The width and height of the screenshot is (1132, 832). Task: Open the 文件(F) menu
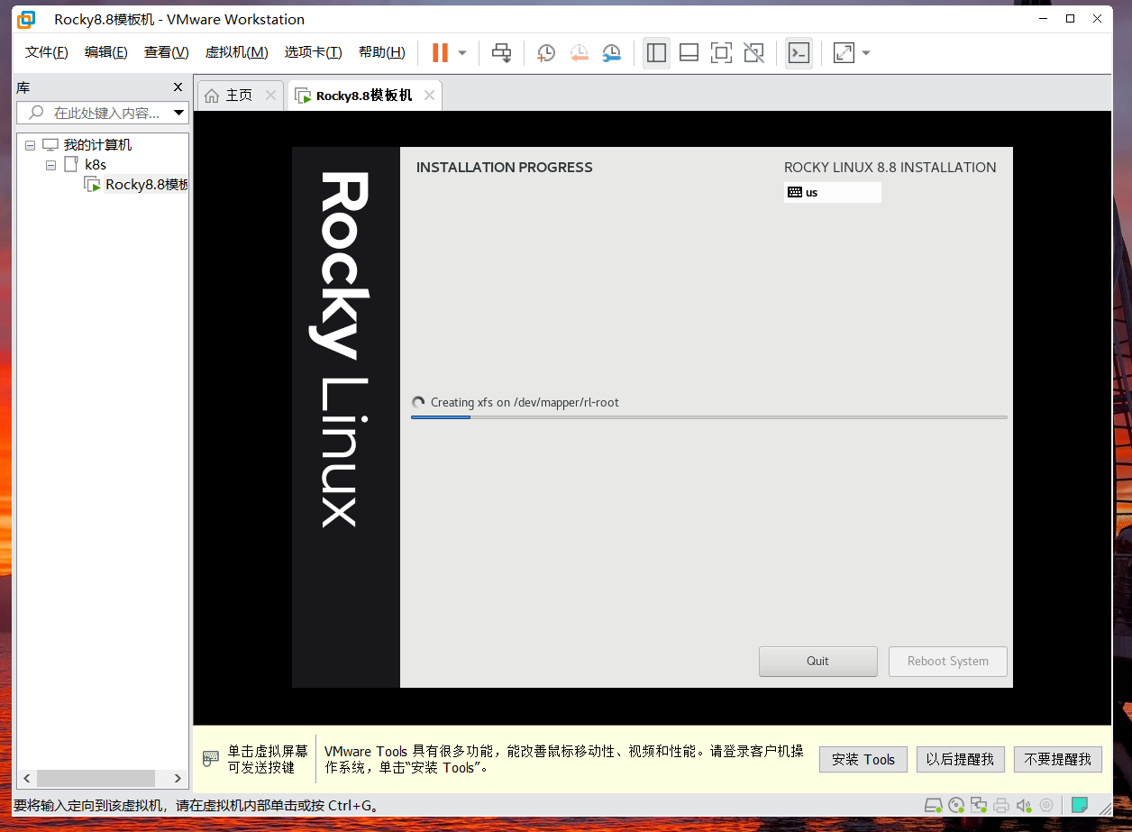[47, 52]
